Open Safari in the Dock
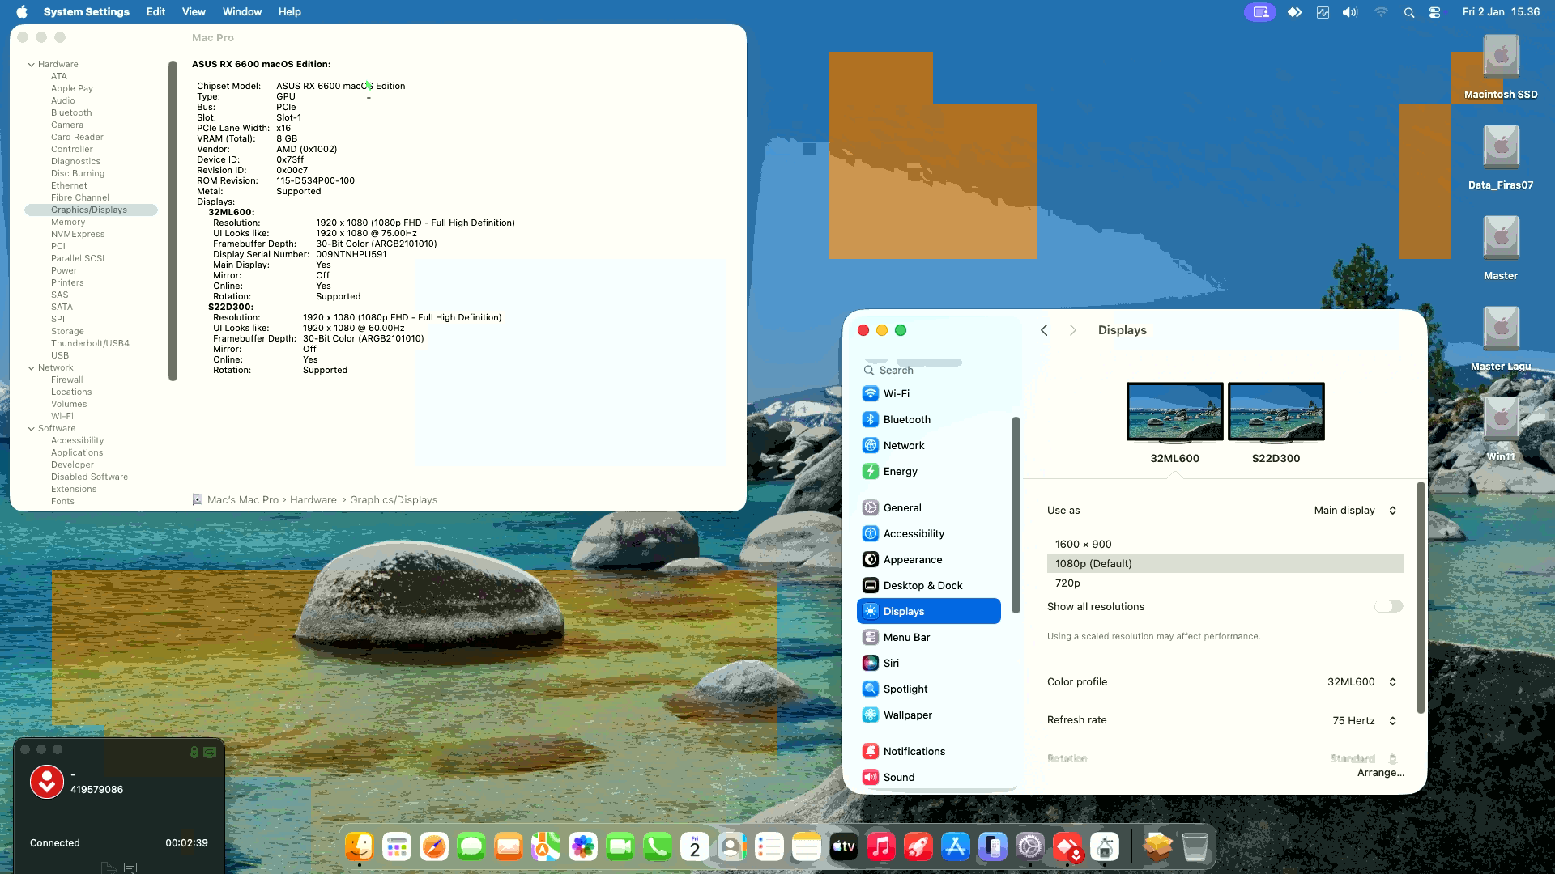1555x874 pixels. (x=434, y=846)
